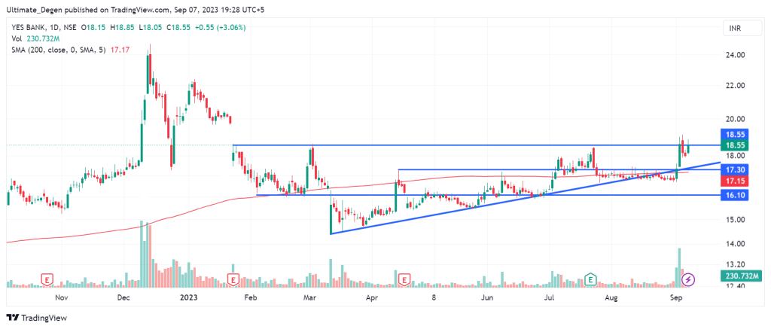Click the red earnings E marker before Nov
The image size is (771, 329).
coord(47,280)
